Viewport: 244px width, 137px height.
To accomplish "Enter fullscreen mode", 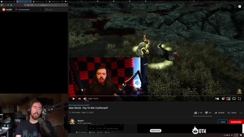I will (x=239, y=99).
